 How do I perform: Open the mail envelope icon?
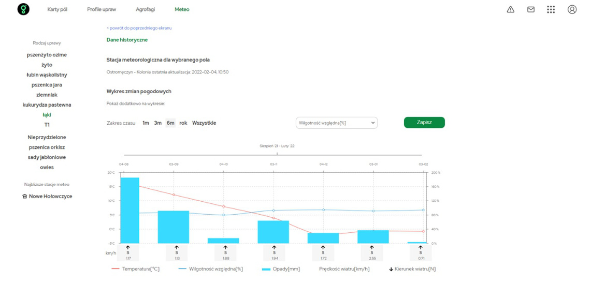coord(530,9)
